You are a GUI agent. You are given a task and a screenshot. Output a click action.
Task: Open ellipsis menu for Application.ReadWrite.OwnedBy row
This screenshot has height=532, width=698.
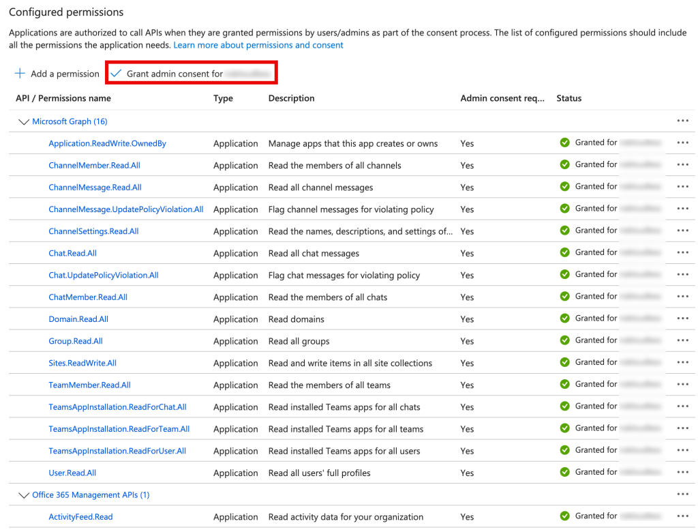(x=682, y=143)
